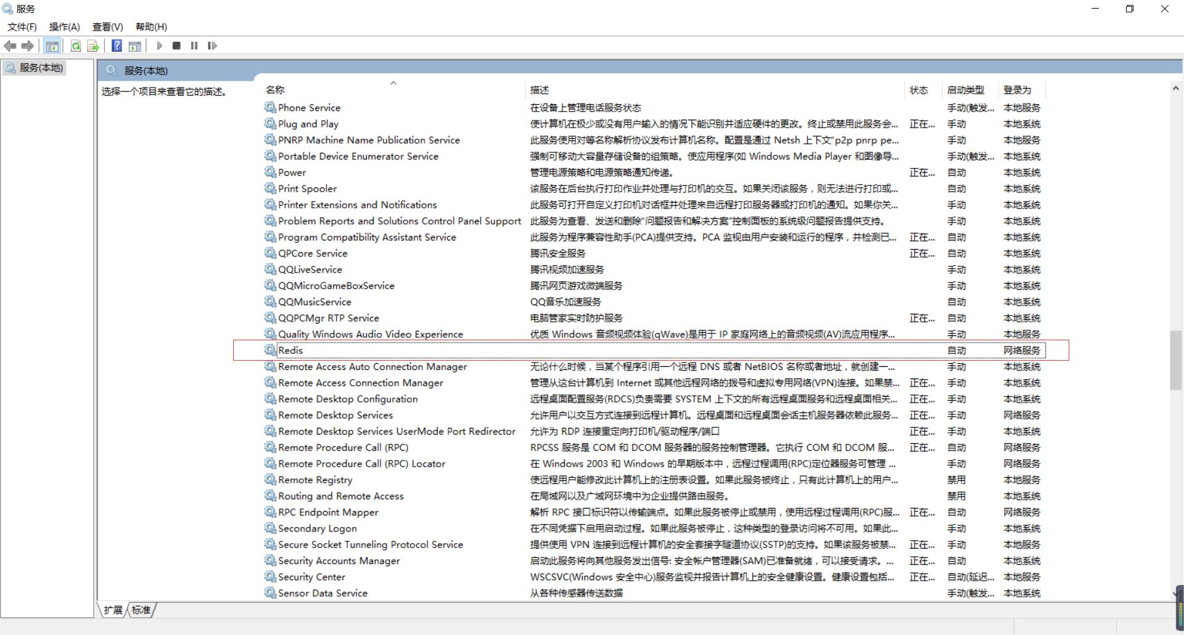This screenshot has width=1184, height=635.
Task: Click the gear icon beside Plug and Play
Action: click(x=270, y=123)
